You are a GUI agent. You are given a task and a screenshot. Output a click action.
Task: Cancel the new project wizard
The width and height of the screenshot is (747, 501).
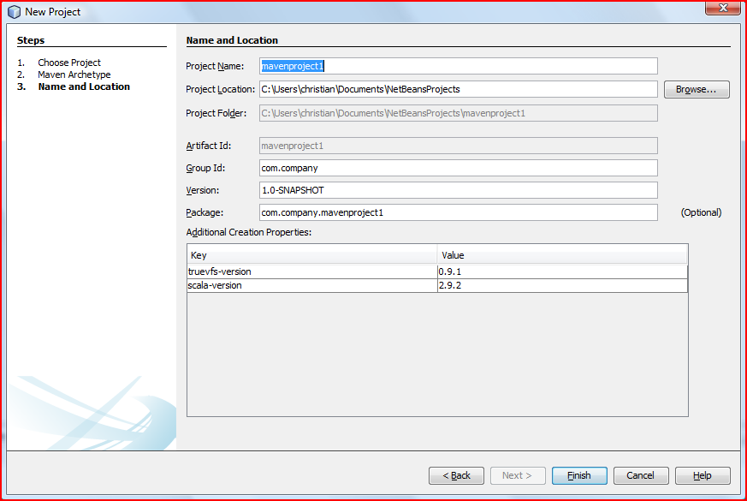pyautogui.click(x=640, y=475)
